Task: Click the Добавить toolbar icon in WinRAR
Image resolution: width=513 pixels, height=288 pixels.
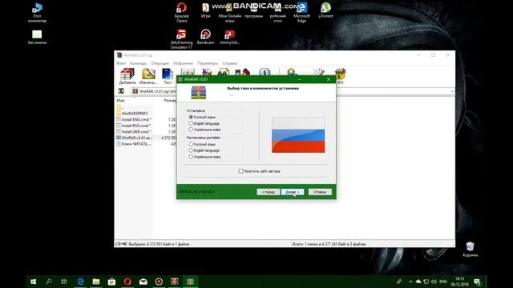Action: [x=127, y=76]
